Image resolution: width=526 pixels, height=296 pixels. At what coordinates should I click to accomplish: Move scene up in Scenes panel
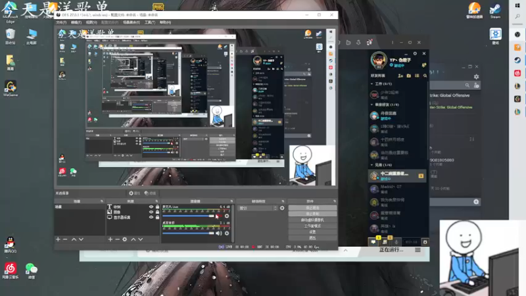pyautogui.click(x=74, y=239)
